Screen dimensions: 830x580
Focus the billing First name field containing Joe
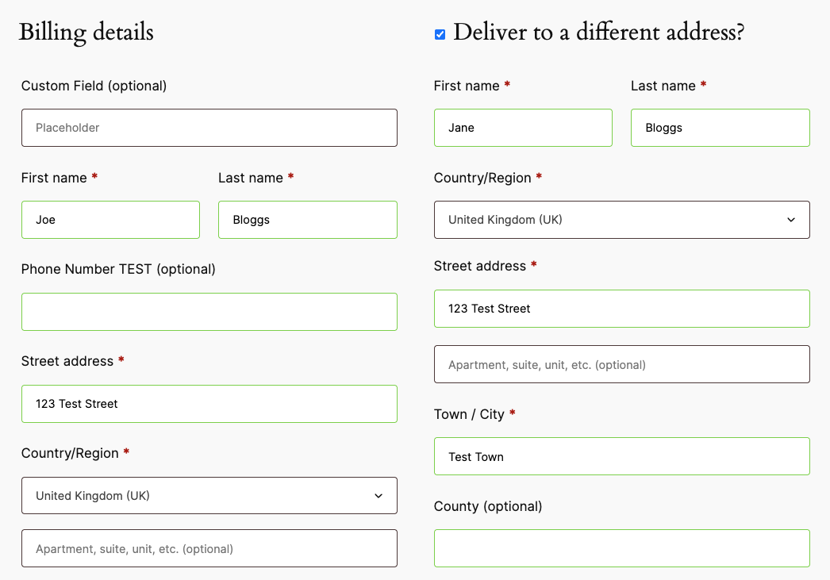pos(110,220)
